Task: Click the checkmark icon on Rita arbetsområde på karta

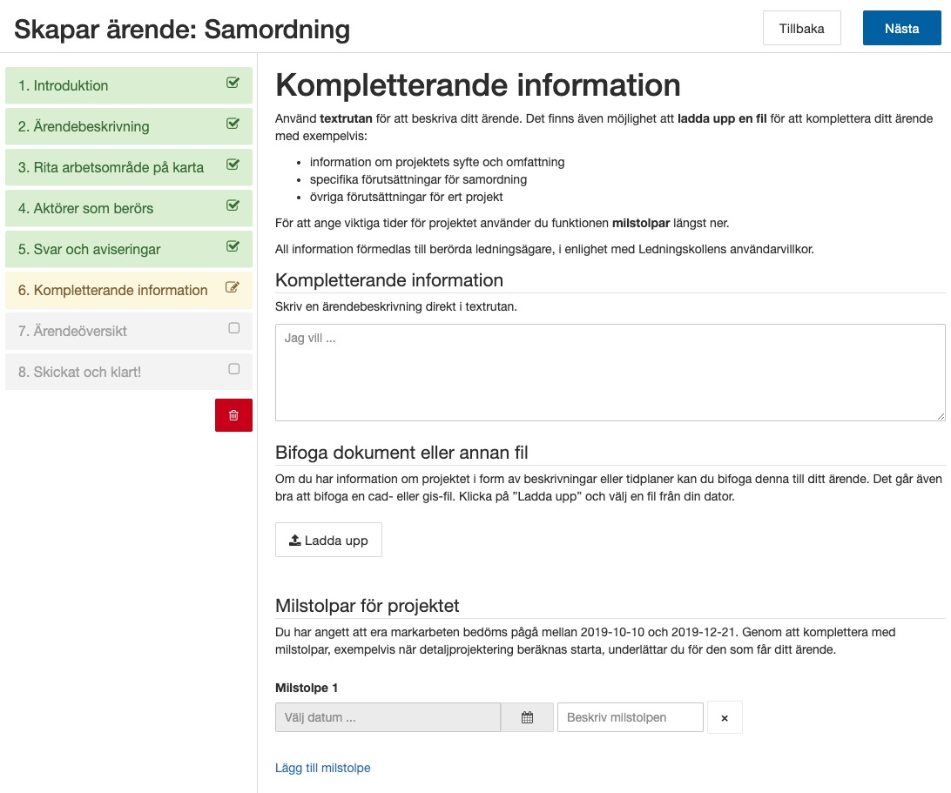Action: point(233,167)
